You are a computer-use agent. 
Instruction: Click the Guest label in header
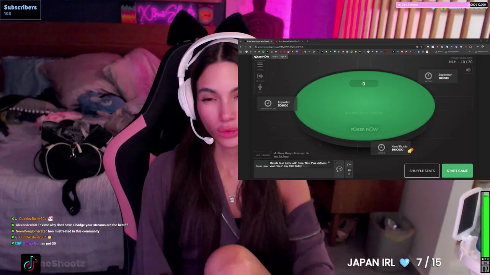[x=275, y=57]
